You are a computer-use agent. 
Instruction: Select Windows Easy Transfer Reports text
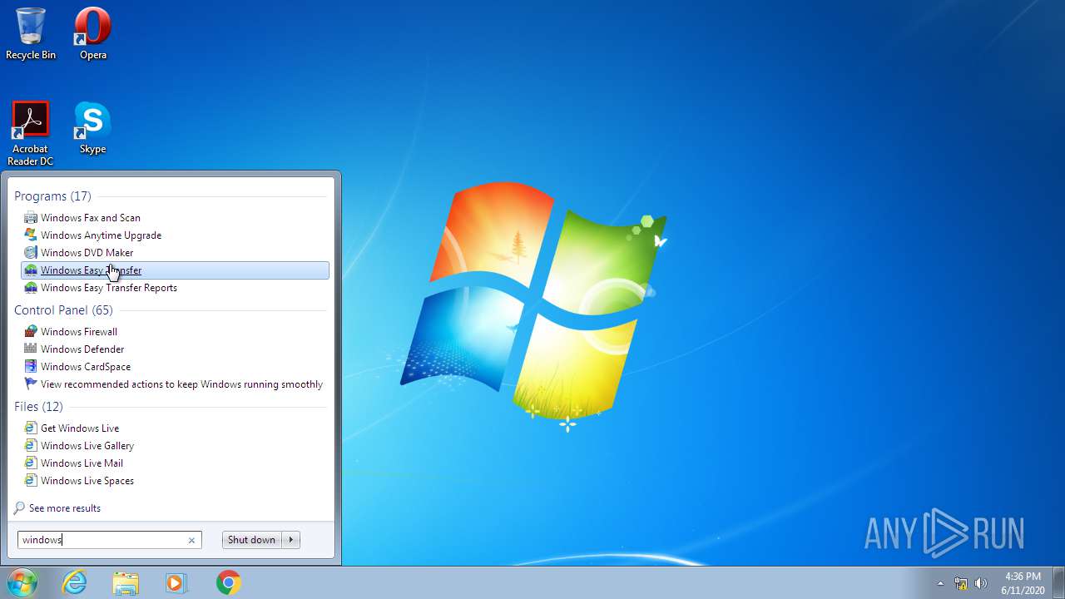point(109,288)
